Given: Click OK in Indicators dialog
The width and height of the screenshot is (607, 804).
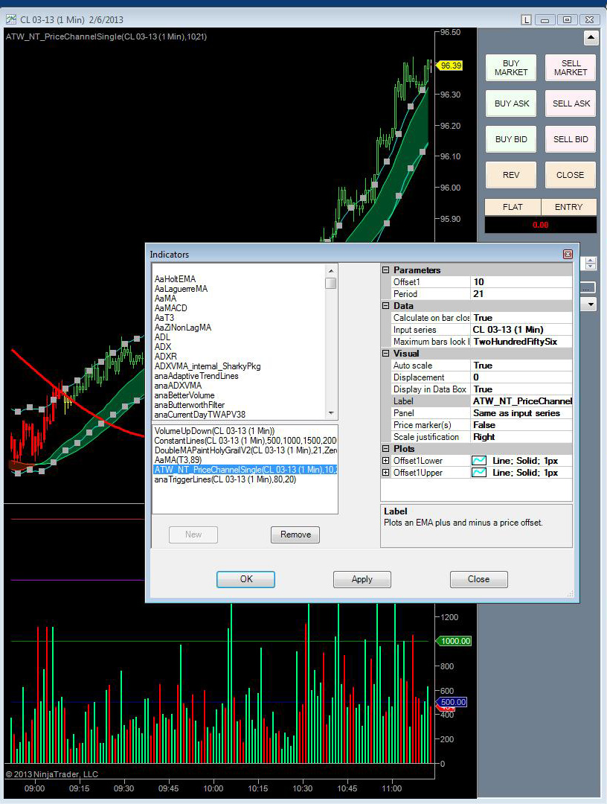Looking at the screenshot, I should (x=246, y=579).
